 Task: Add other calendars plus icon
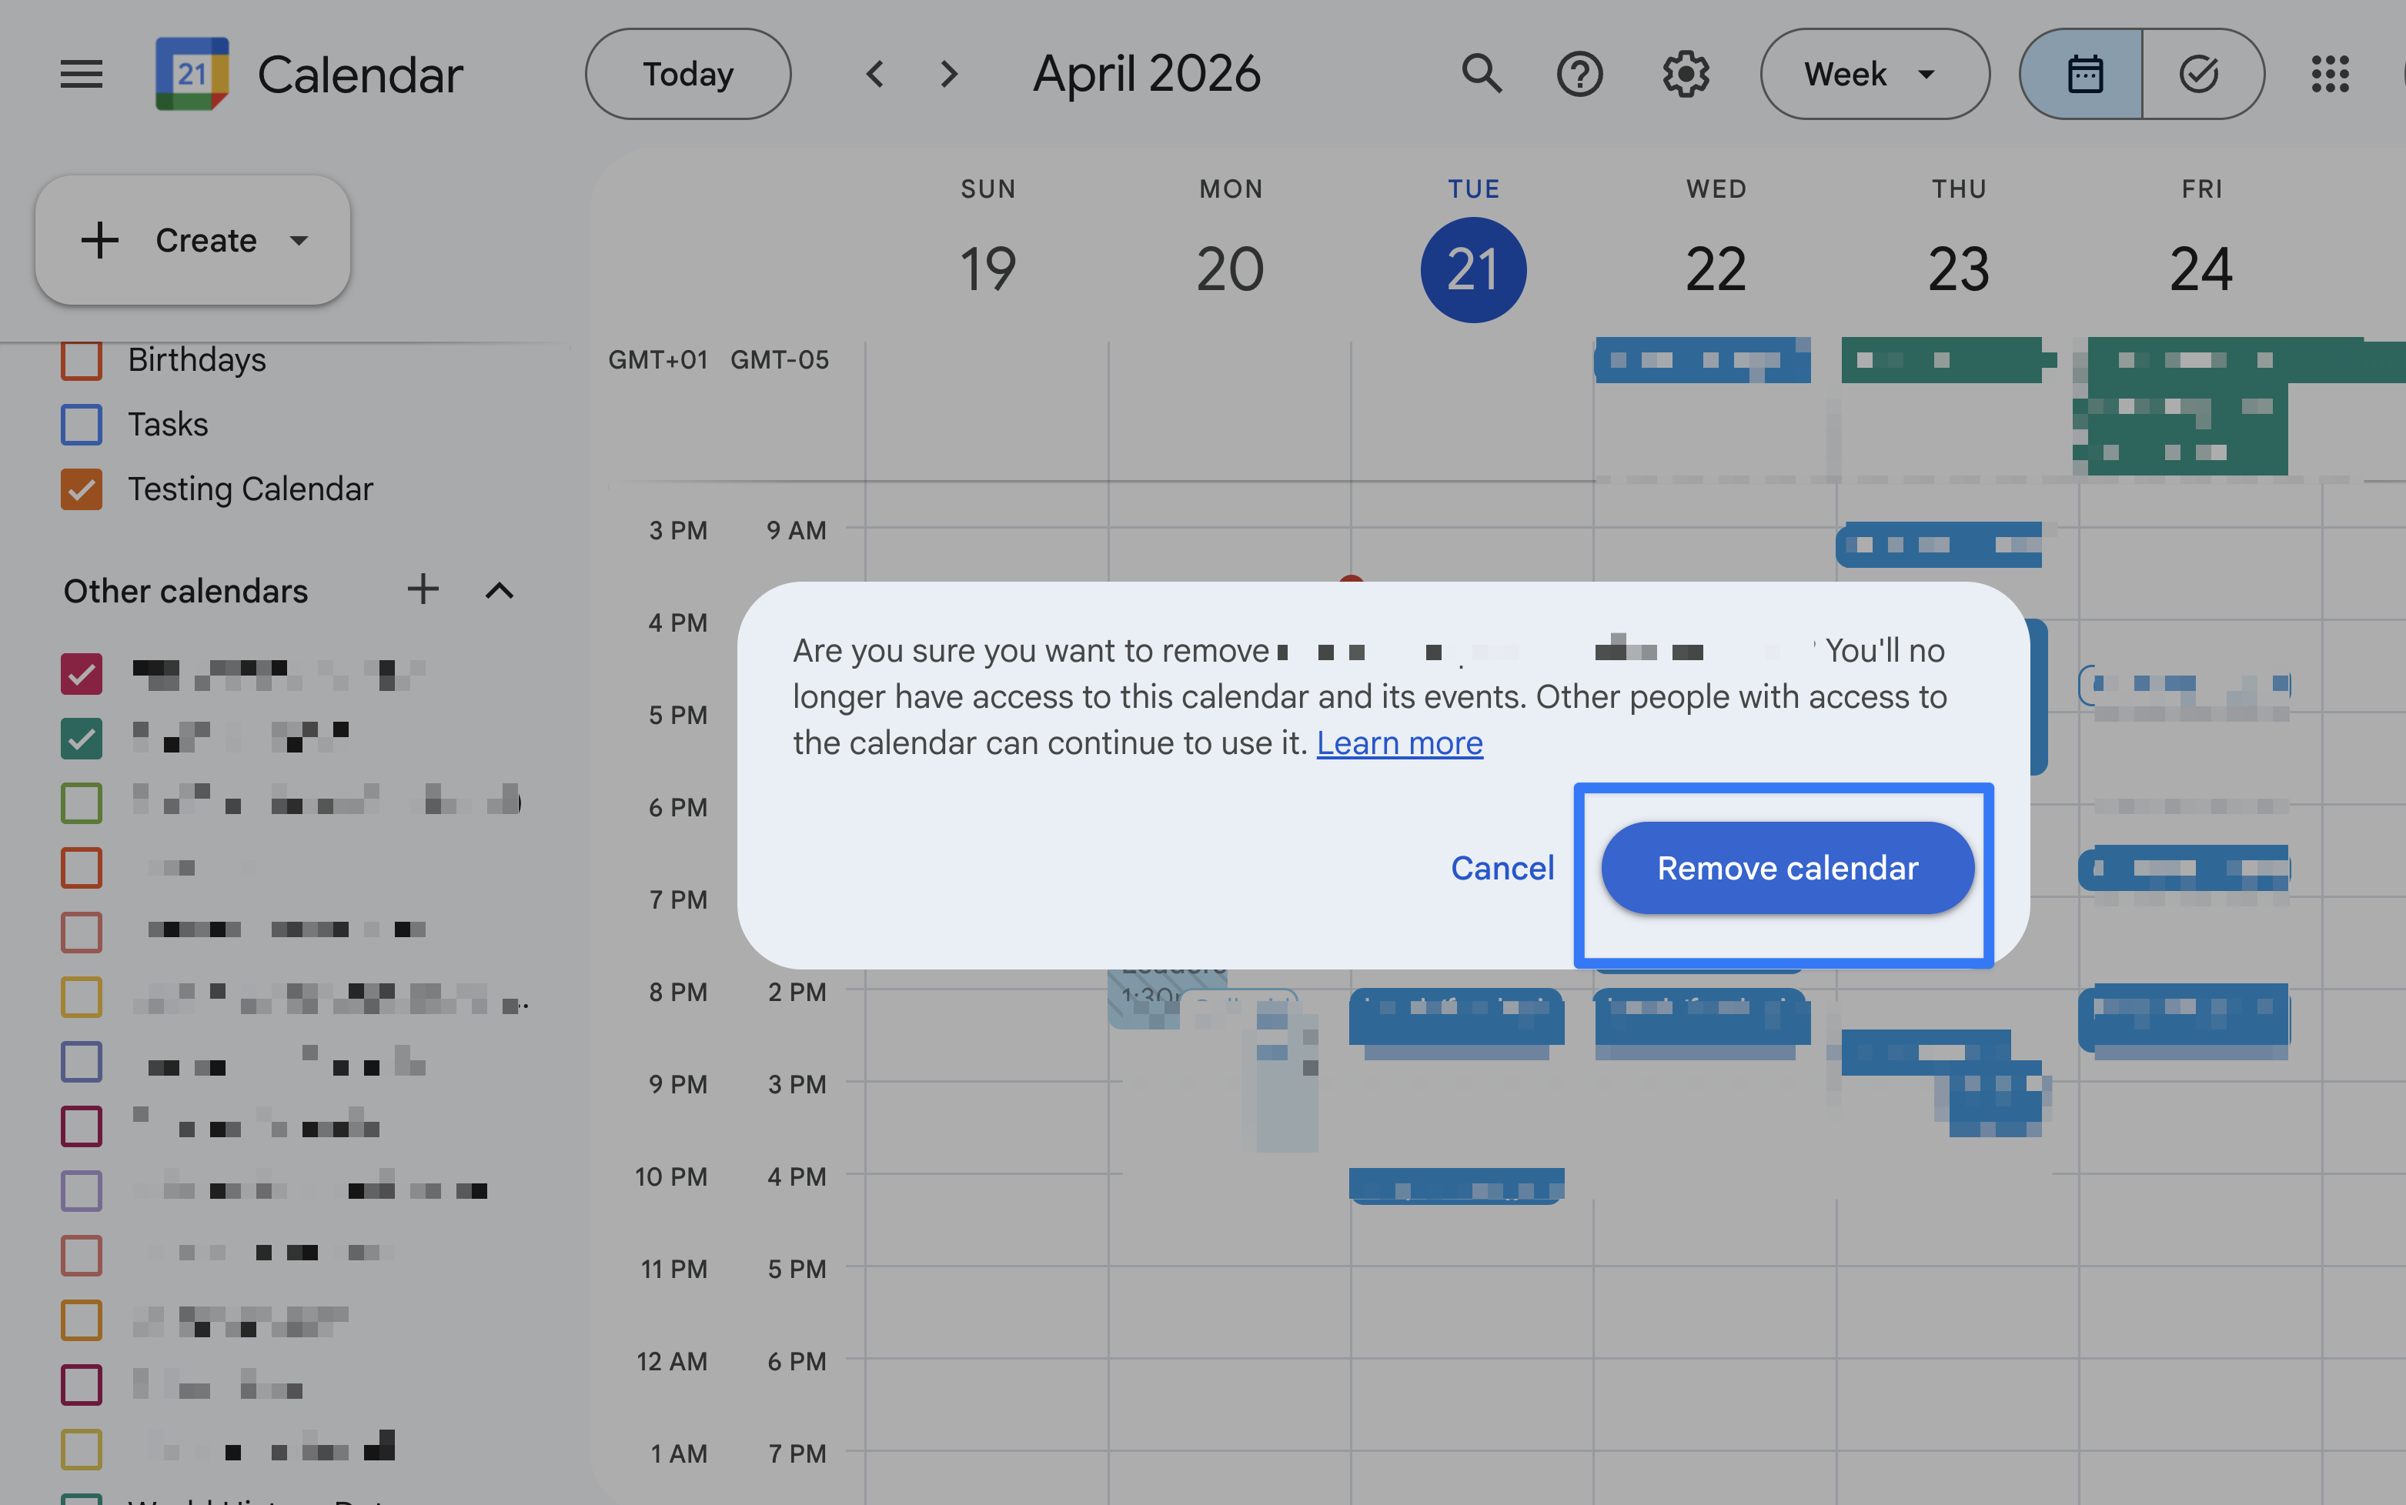(x=423, y=589)
